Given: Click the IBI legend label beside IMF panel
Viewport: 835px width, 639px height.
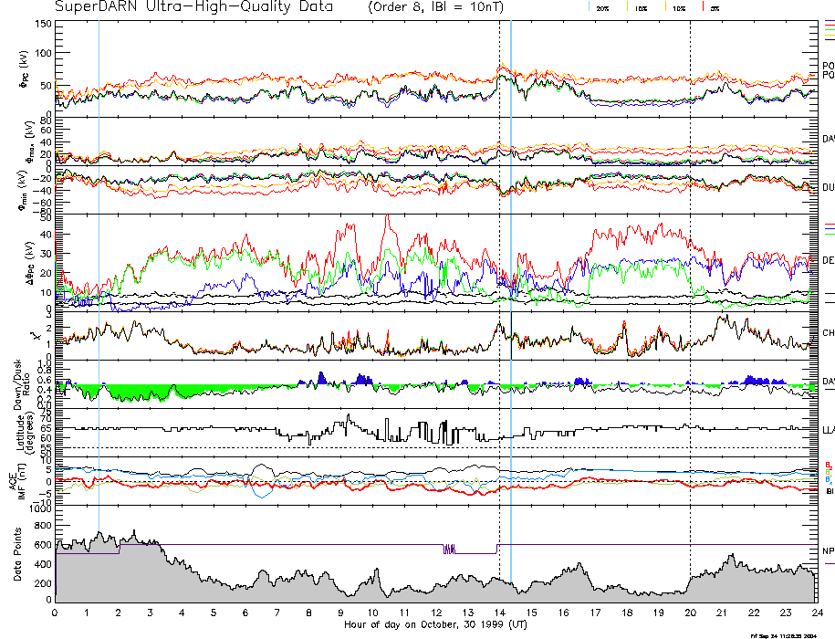Looking at the screenshot, I should coord(829,491).
